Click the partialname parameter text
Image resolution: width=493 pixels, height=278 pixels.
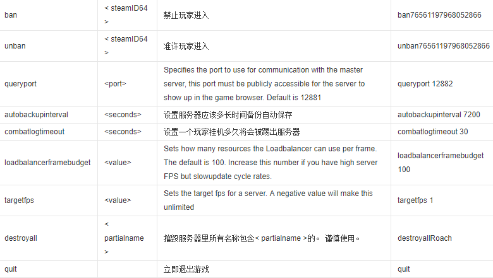[x=124, y=238]
